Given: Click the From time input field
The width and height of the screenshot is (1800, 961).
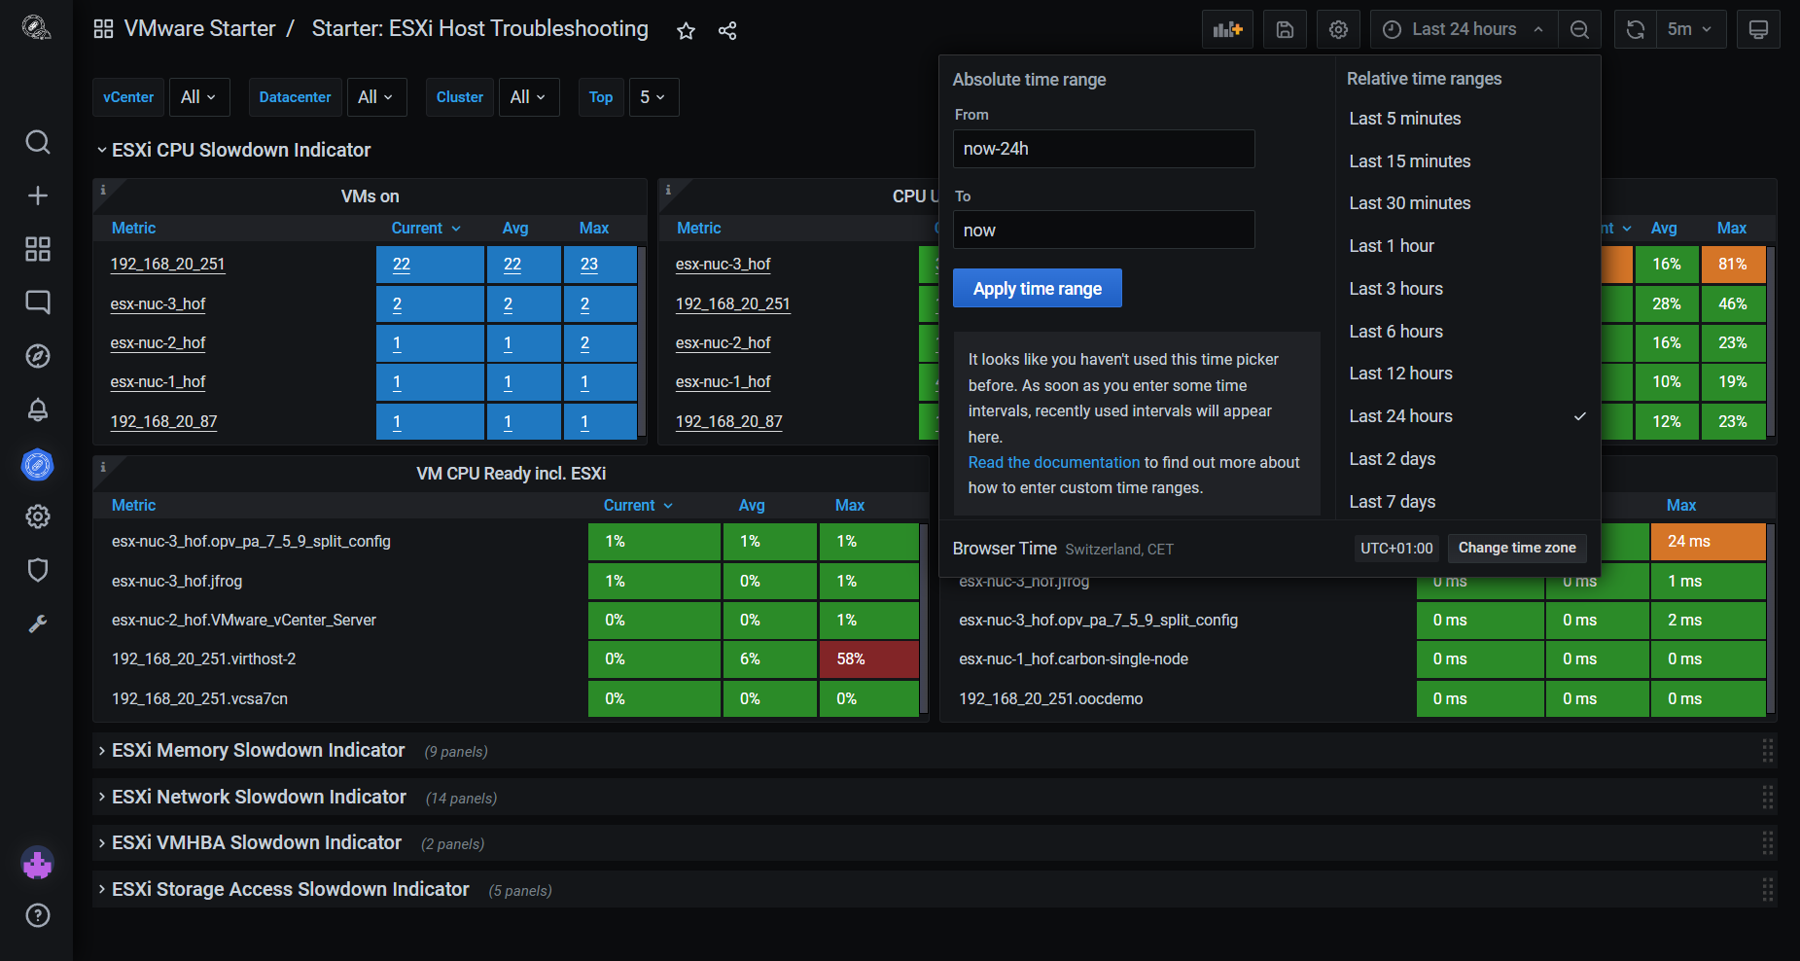Looking at the screenshot, I should tap(1104, 149).
